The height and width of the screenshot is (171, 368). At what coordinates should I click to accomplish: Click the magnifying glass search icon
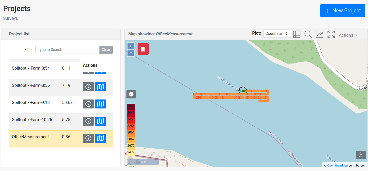308,34
